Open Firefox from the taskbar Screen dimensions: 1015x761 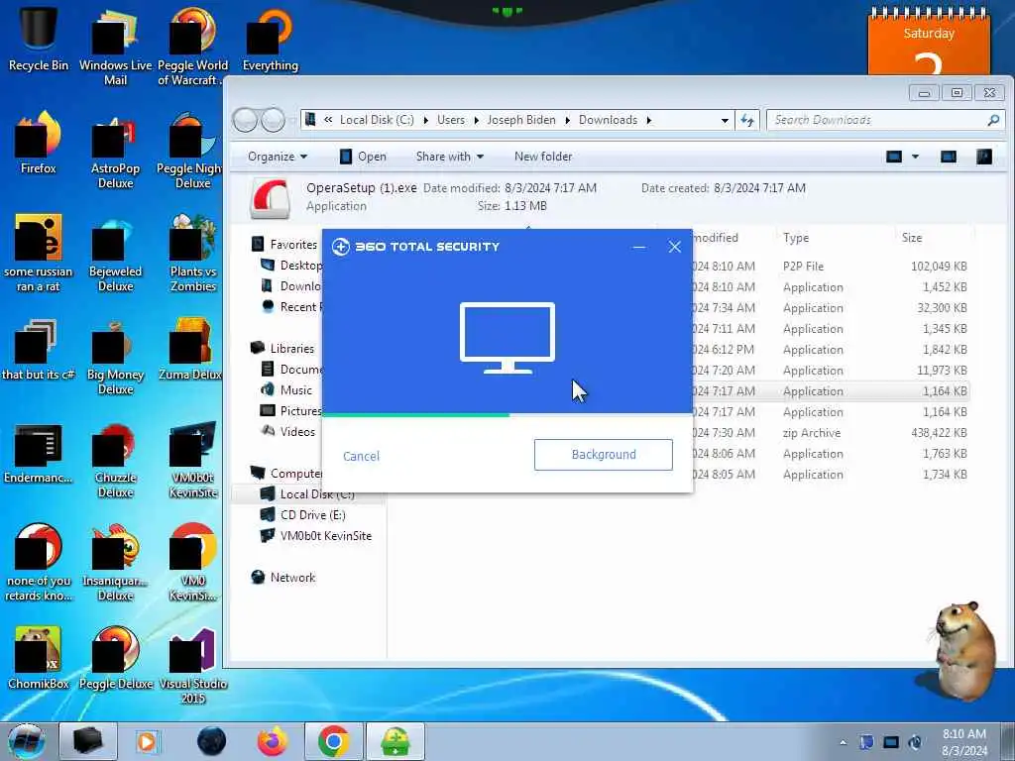click(273, 741)
